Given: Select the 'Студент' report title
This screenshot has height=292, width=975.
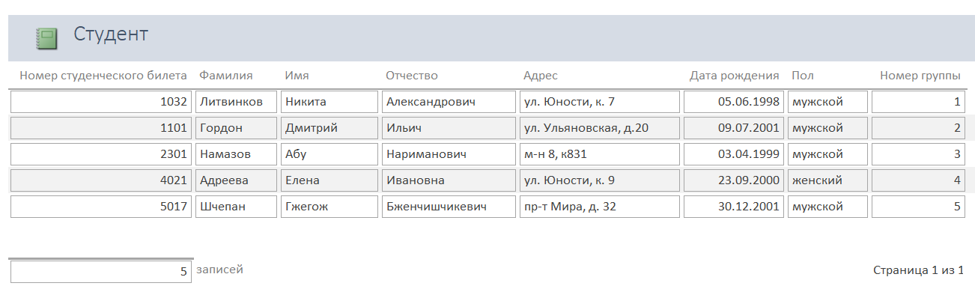Looking at the screenshot, I should click(111, 34).
